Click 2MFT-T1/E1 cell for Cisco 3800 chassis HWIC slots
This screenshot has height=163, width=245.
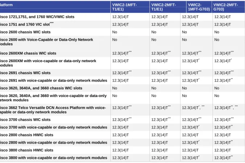[159, 150]
